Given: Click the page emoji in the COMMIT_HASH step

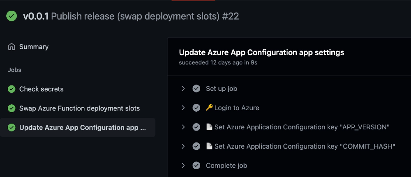Looking at the screenshot, I should (x=209, y=146).
